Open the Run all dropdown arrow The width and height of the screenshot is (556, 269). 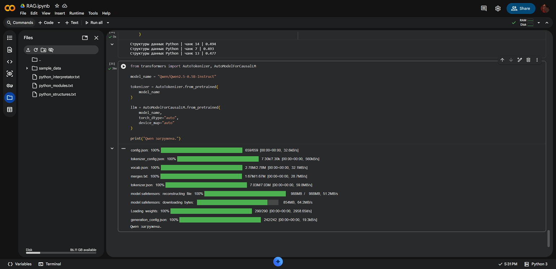(x=108, y=23)
